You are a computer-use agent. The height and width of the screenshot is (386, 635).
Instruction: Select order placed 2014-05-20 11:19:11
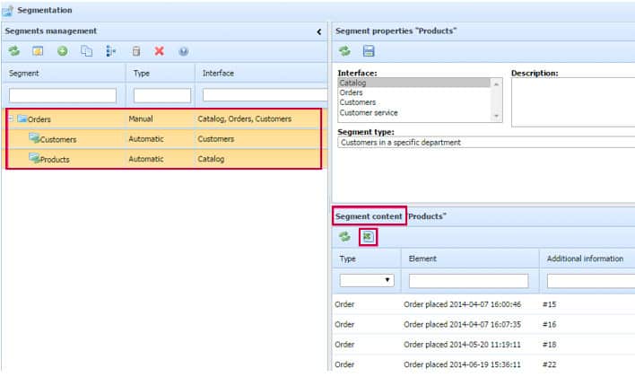tap(462, 345)
